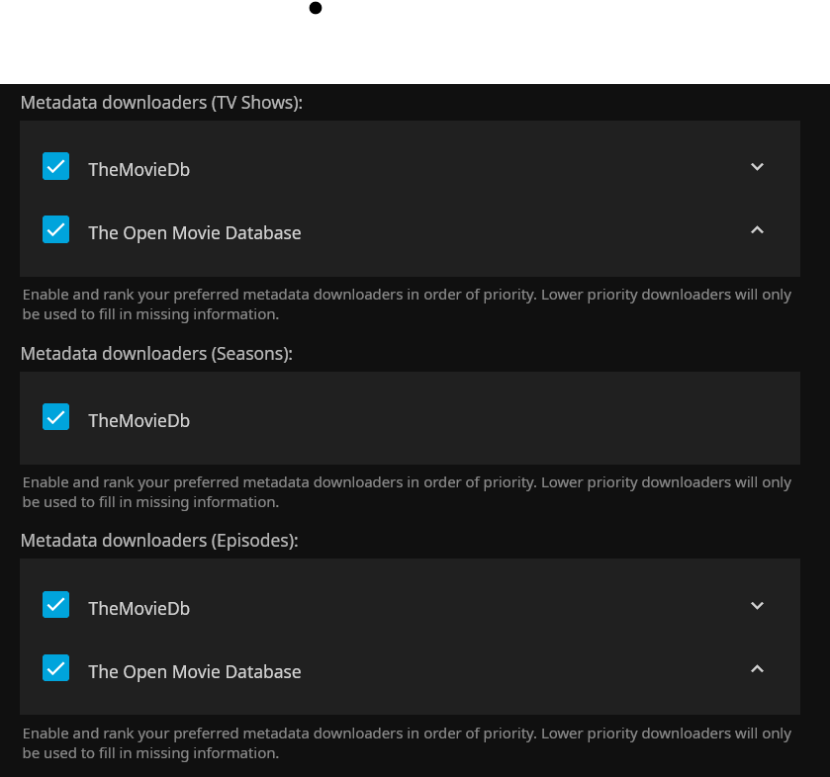Move Open Movie Database up in TV Shows

(x=757, y=230)
